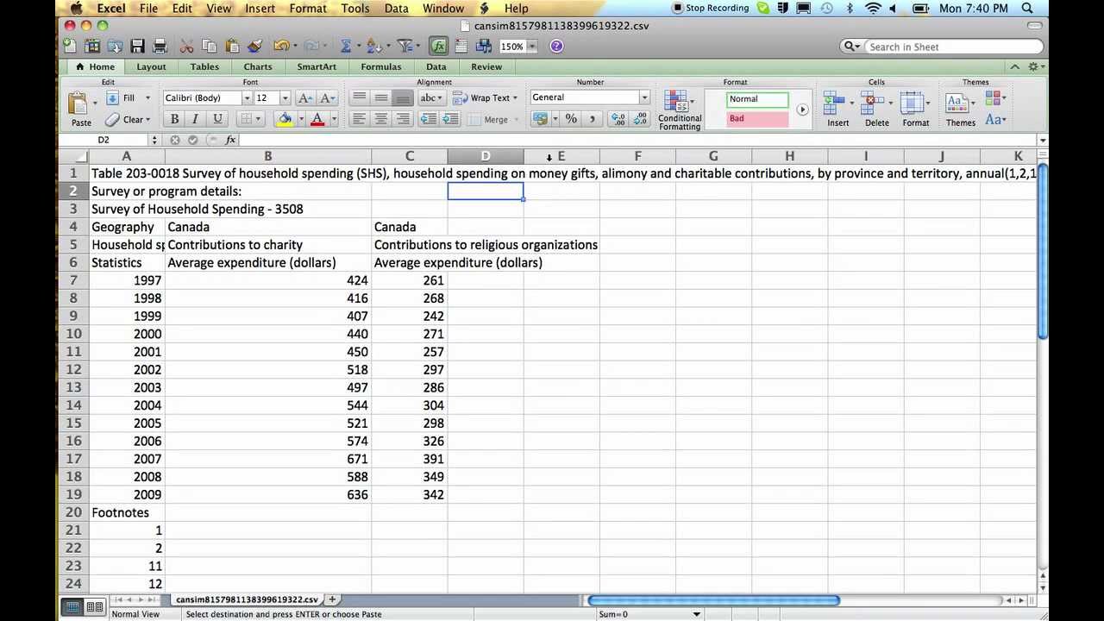Click the decrease decimal icon
This screenshot has height=621, width=1104.
(x=641, y=119)
